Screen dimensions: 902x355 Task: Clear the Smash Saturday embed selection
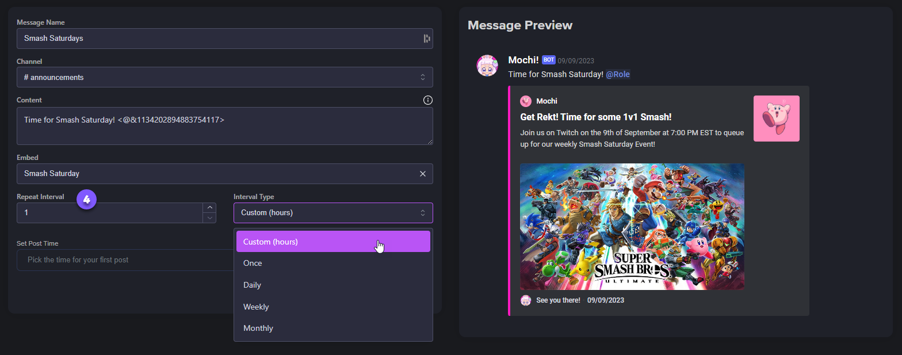coord(423,174)
